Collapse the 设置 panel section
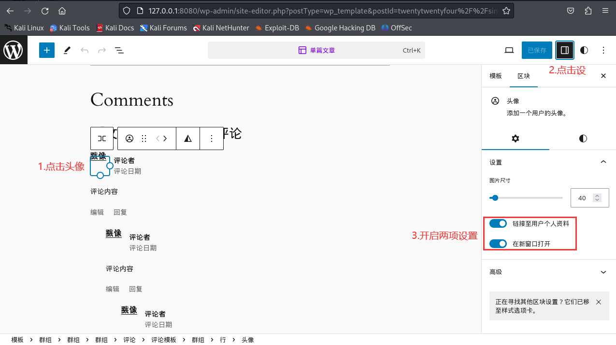The width and height of the screenshot is (616, 345). point(549,162)
